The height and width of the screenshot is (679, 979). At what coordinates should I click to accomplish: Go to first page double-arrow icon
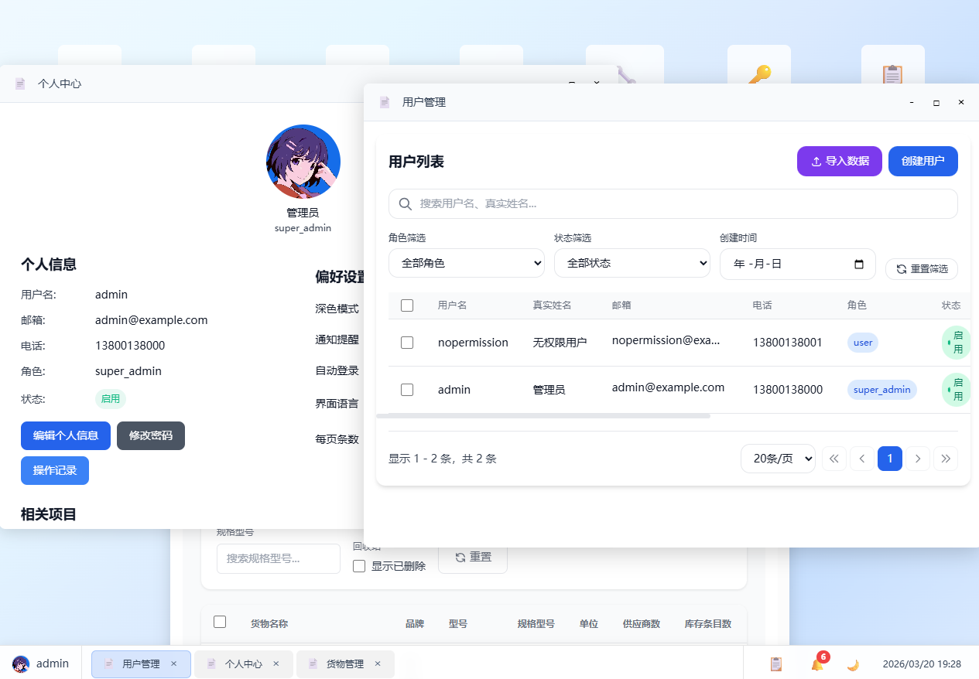pyautogui.click(x=834, y=459)
